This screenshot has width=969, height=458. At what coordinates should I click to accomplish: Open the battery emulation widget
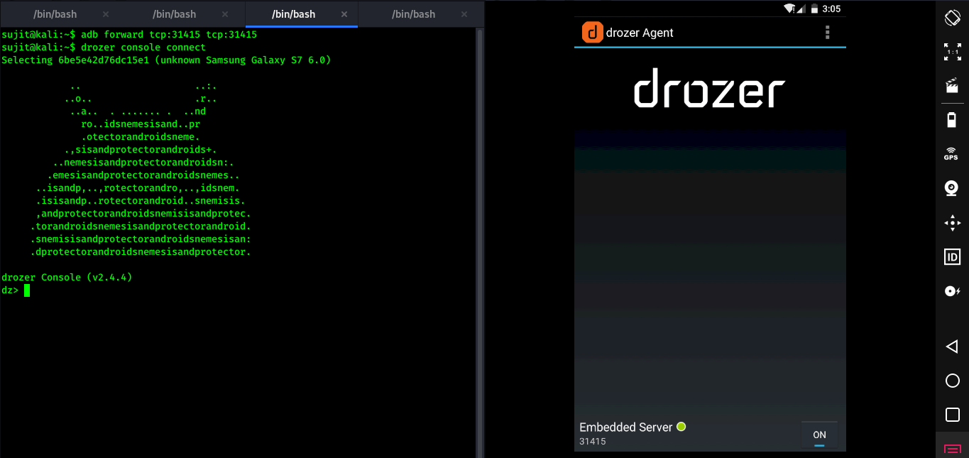[952, 120]
